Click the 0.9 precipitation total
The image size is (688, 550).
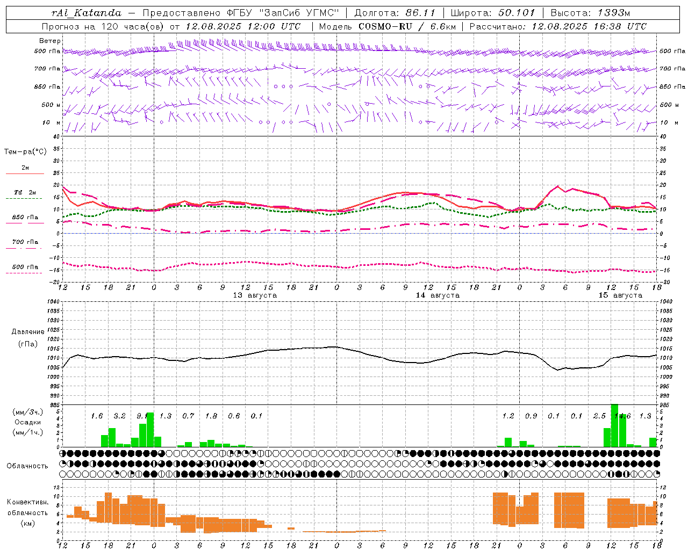pyautogui.click(x=531, y=416)
